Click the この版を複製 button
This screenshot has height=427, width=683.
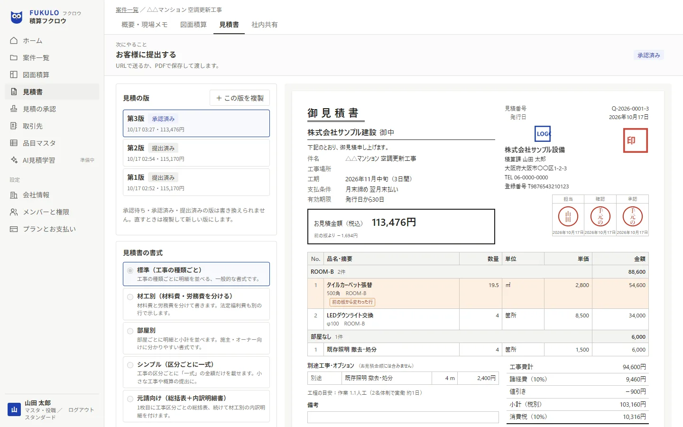(240, 98)
